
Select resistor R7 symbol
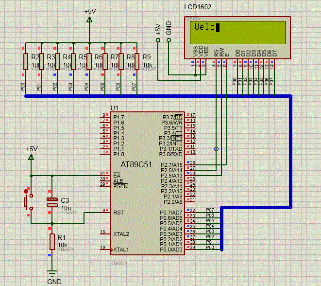point(105,61)
